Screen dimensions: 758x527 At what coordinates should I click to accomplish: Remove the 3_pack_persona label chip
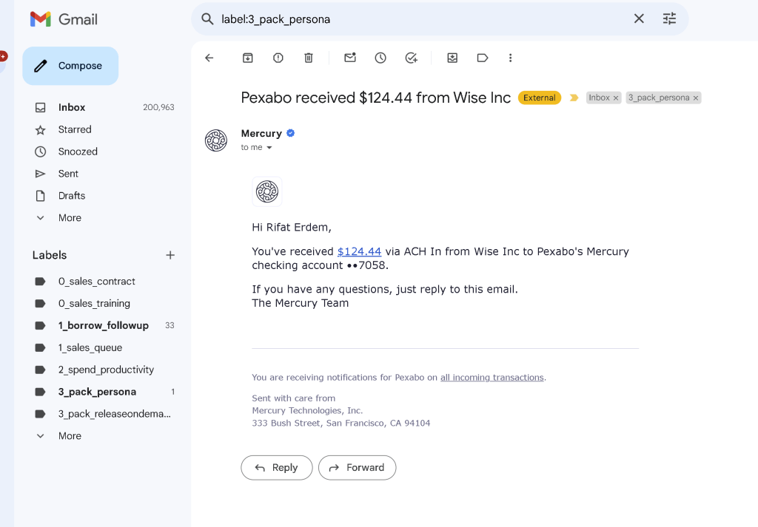tap(696, 98)
